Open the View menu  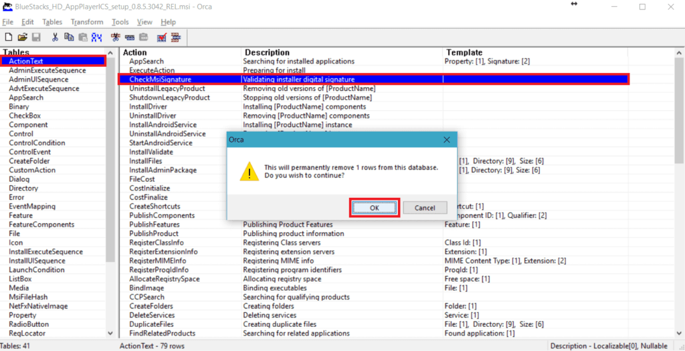coord(144,22)
